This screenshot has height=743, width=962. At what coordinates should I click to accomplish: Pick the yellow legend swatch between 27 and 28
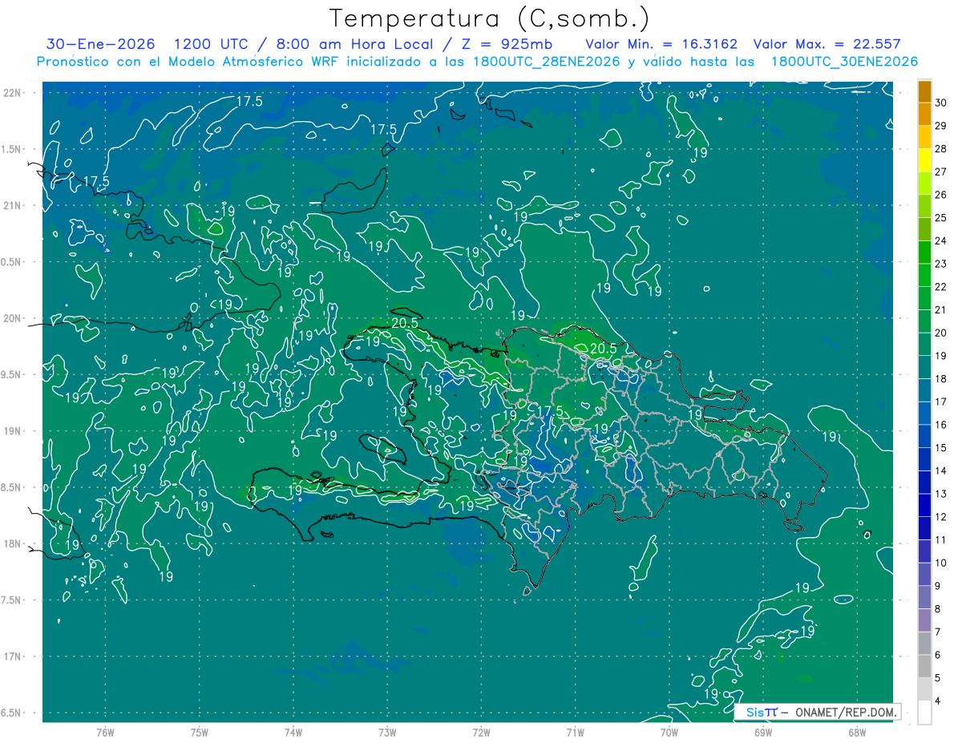click(x=924, y=160)
